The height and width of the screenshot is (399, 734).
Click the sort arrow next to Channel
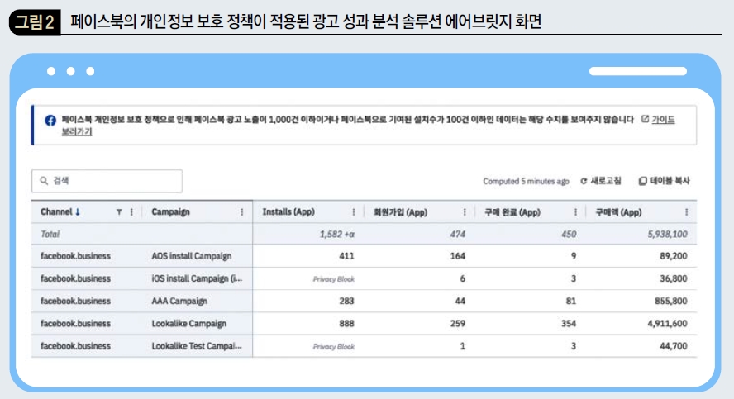click(78, 212)
